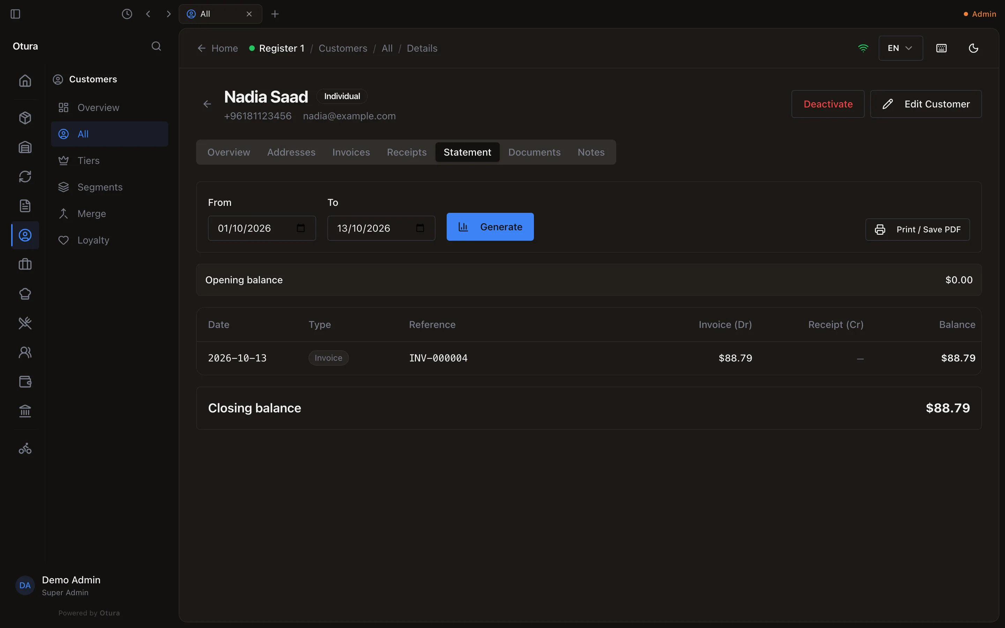Open the home icon in the sidebar rail
Viewport: 1005px width, 628px height.
(x=25, y=81)
